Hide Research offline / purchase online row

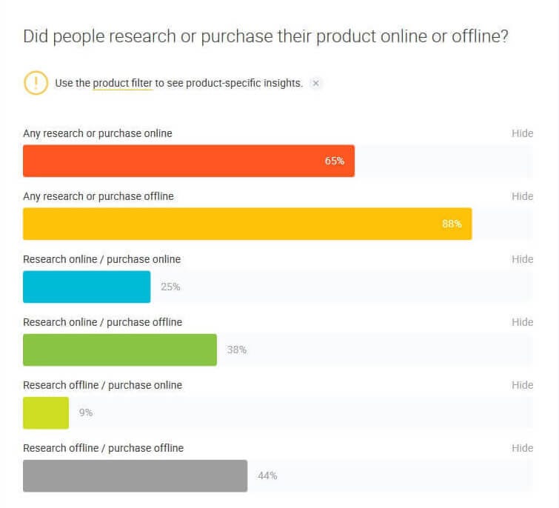[522, 385]
